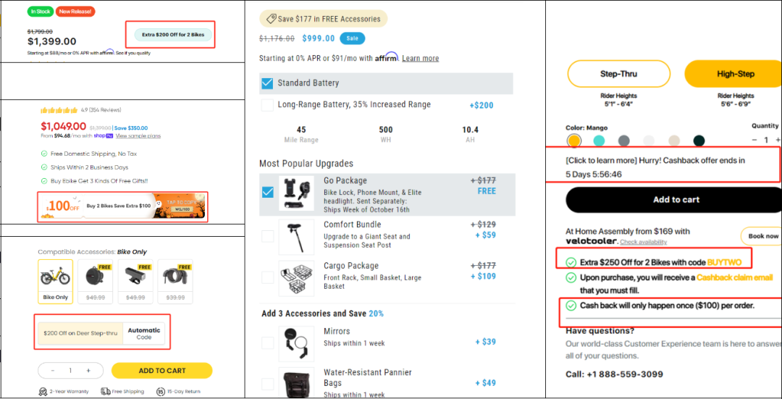Click the Go Package product image
Viewport: 782px width, 399px height.
[x=296, y=193]
